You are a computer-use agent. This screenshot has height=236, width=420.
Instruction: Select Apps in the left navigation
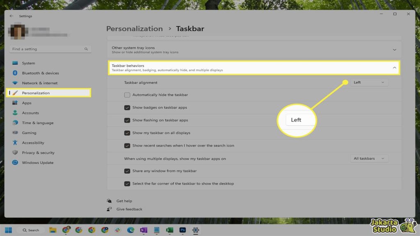tap(27, 103)
